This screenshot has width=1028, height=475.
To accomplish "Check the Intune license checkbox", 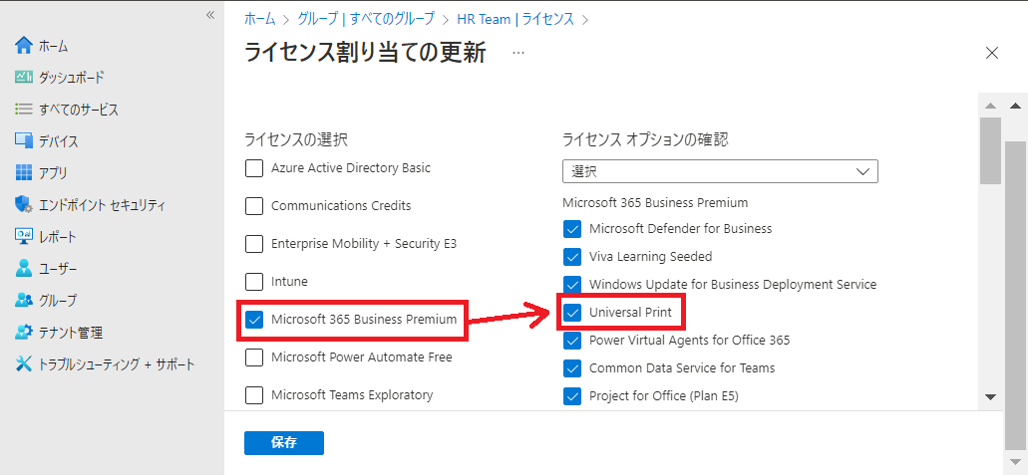I will click(253, 282).
